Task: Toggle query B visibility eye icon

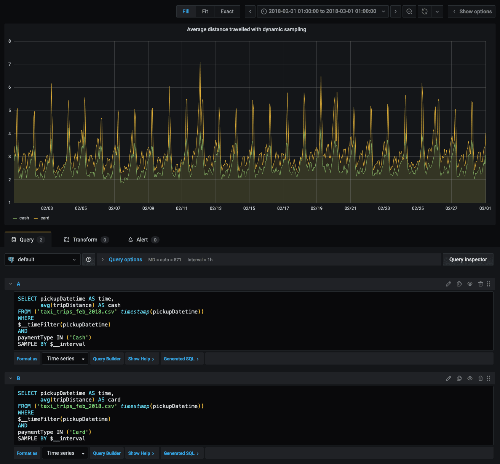Action: (x=470, y=378)
